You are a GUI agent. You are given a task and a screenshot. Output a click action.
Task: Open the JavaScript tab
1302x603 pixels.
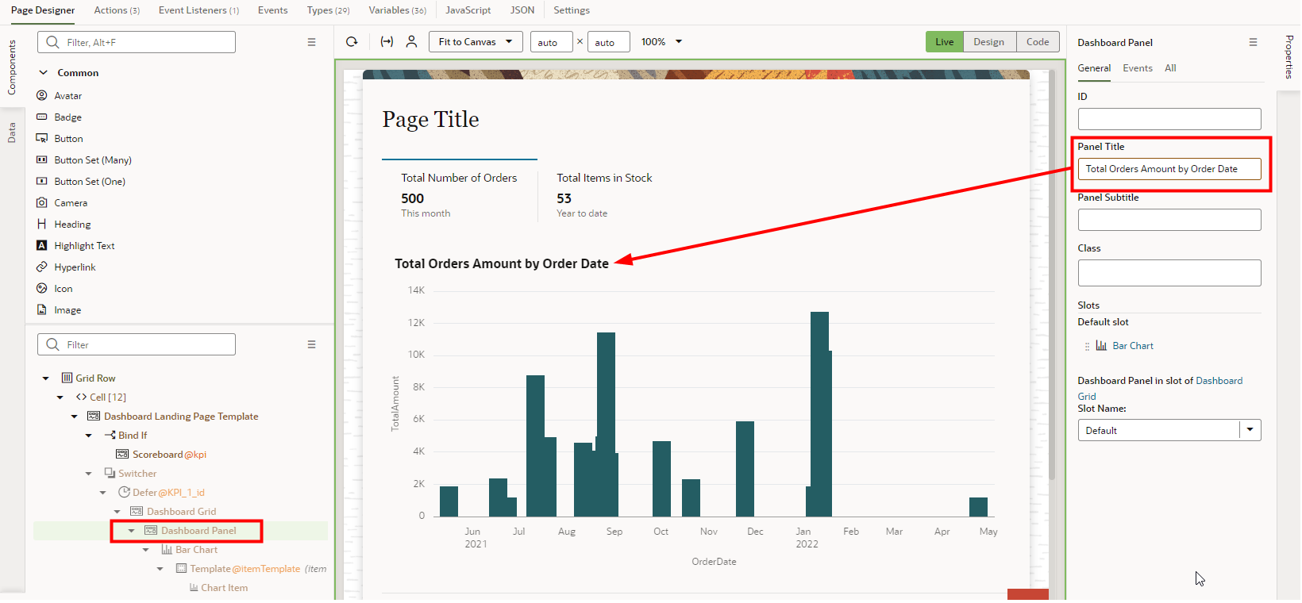pyautogui.click(x=468, y=10)
